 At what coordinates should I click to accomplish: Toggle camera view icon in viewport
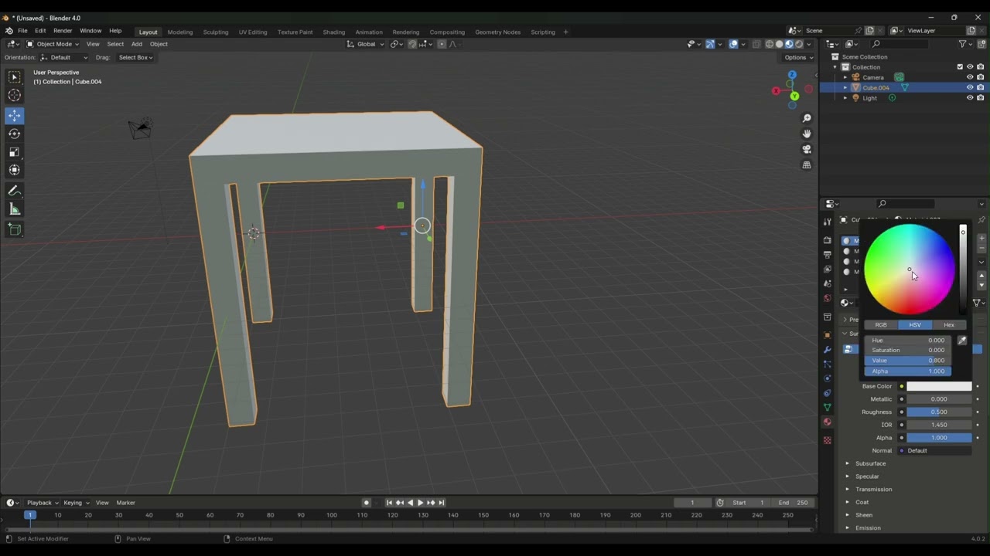807,149
